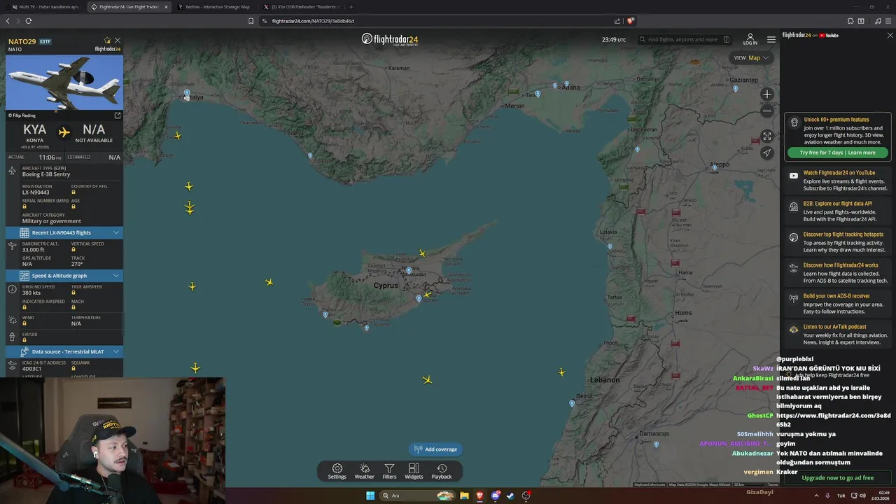The height and width of the screenshot is (504, 896).
Task: Select airport pin near Beirut
Action: [x=572, y=403]
